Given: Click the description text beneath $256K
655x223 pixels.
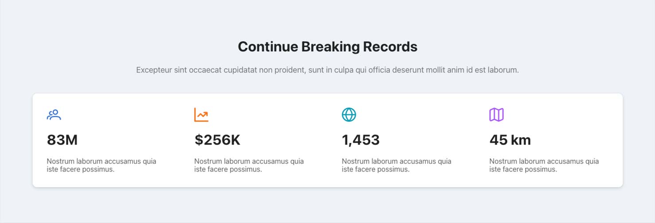Looking at the screenshot, I should (x=249, y=165).
